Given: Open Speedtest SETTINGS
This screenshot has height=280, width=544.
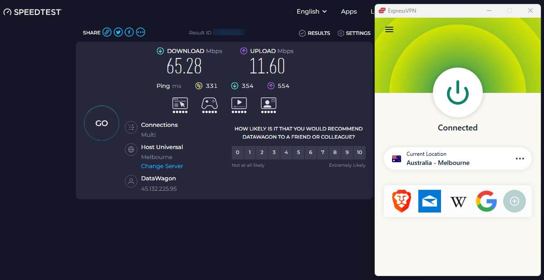Looking at the screenshot, I should tap(354, 33).
